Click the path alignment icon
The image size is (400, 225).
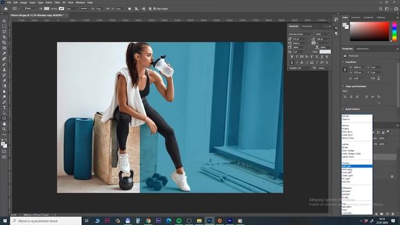(x=136, y=9)
